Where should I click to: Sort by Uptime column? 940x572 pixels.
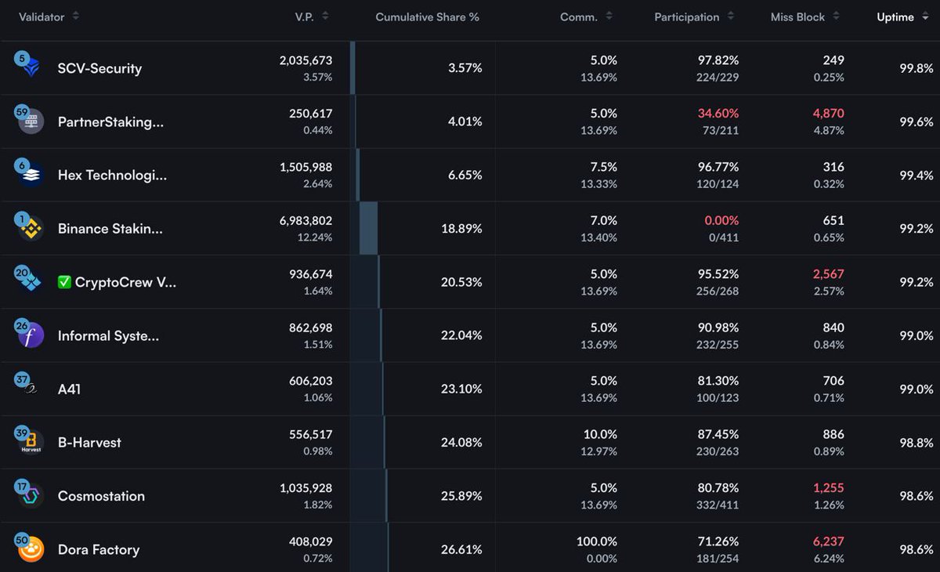902,16
